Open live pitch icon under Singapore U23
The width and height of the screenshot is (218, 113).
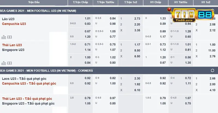point(9,63)
